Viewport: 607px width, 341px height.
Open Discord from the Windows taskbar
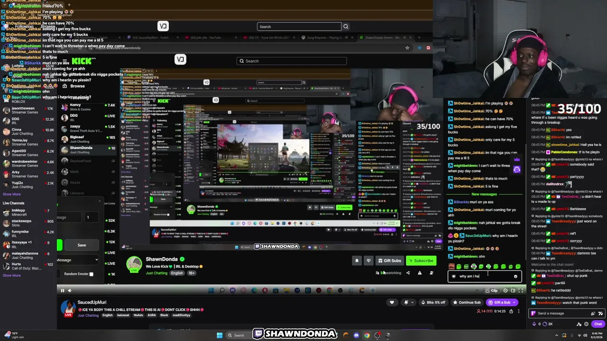pos(356,335)
